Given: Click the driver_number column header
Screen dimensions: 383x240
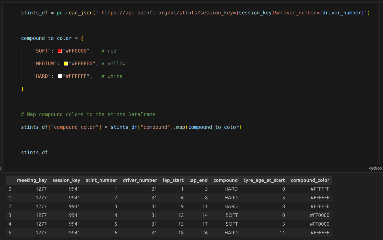Looking at the screenshot, I should (140, 180).
